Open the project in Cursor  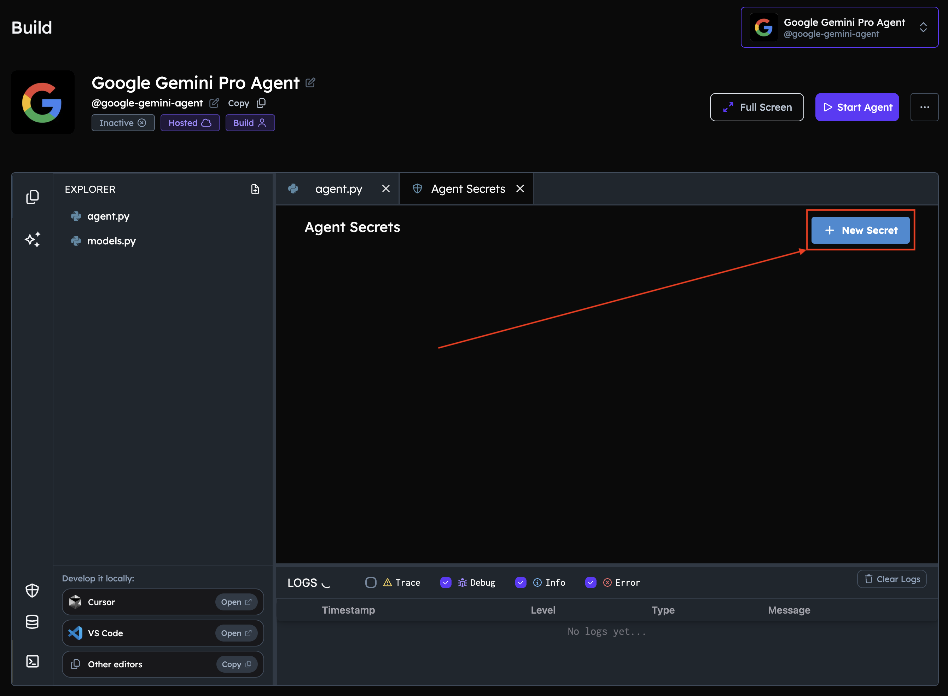pos(236,602)
